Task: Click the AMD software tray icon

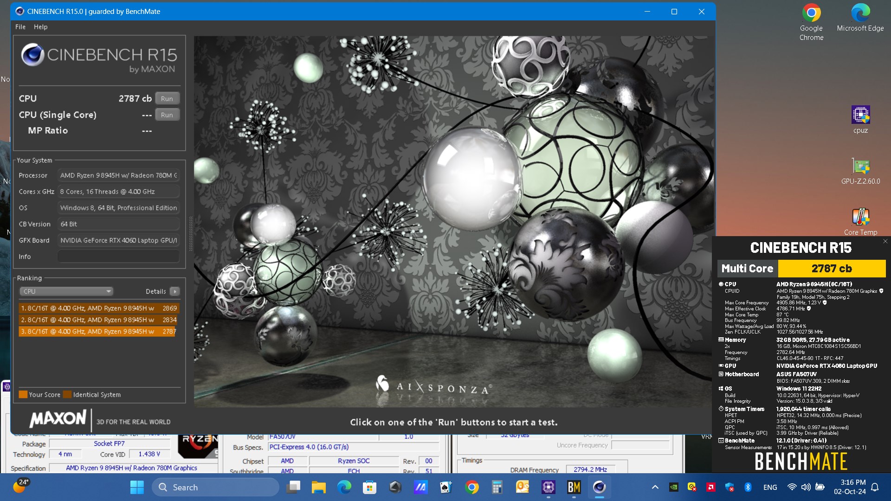Action: pyautogui.click(x=710, y=487)
